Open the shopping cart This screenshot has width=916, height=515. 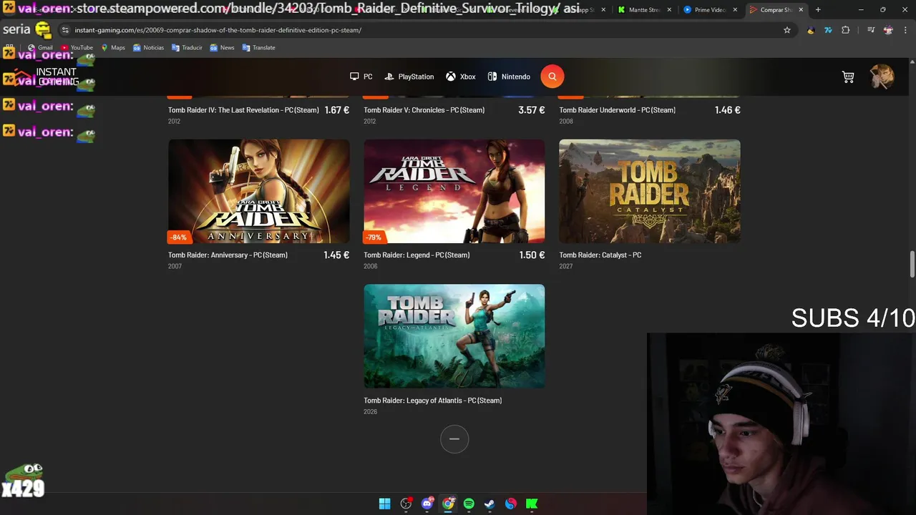coord(848,77)
